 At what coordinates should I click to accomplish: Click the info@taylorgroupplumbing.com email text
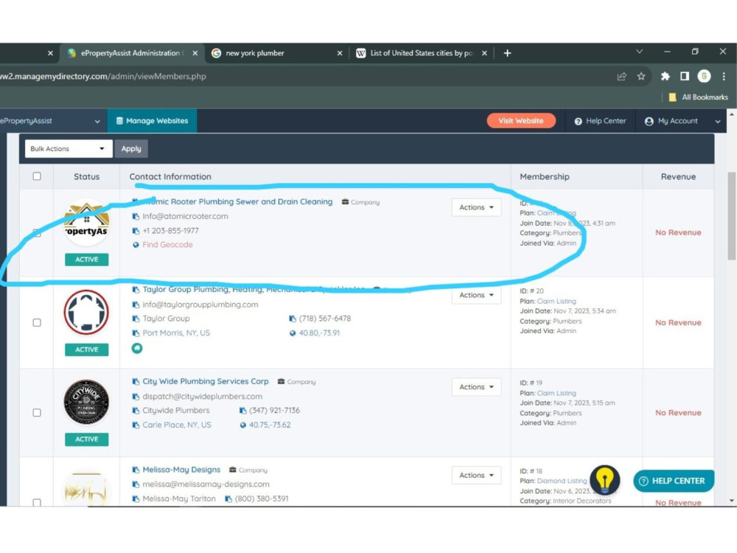tap(200, 305)
